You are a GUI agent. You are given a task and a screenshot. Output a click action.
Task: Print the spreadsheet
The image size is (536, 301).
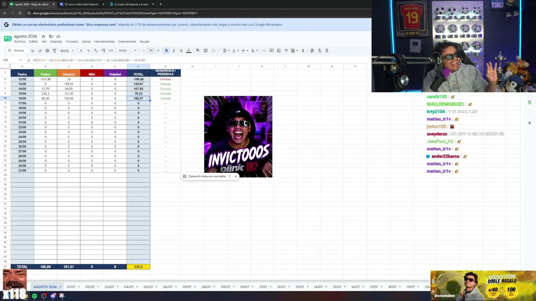(x=47, y=51)
